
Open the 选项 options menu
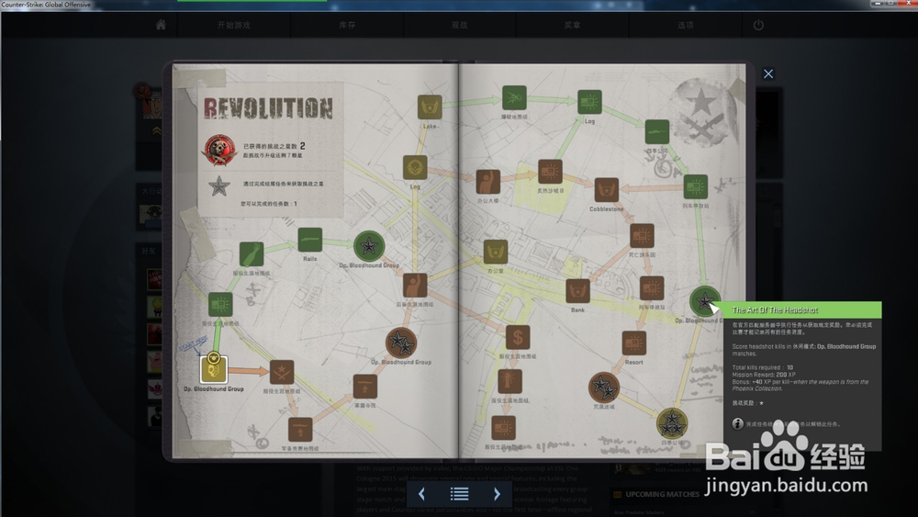tap(686, 25)
